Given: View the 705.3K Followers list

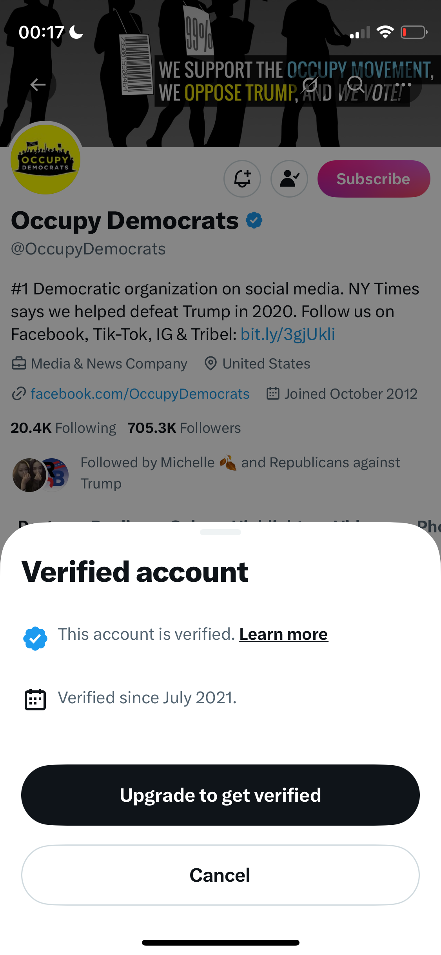Looking at the screenshot, I should (x=184, y=428).
